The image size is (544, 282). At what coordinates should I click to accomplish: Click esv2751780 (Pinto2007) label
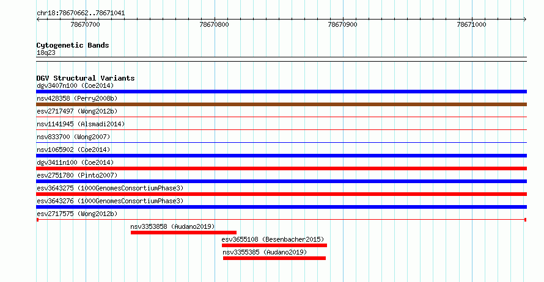click(x=77, y=175)
